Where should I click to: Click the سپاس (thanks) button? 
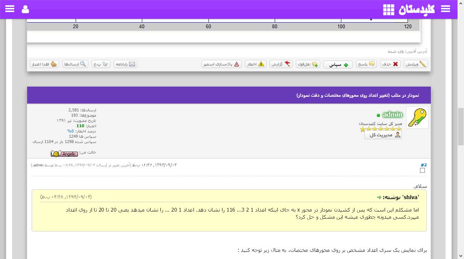point(338,64)
